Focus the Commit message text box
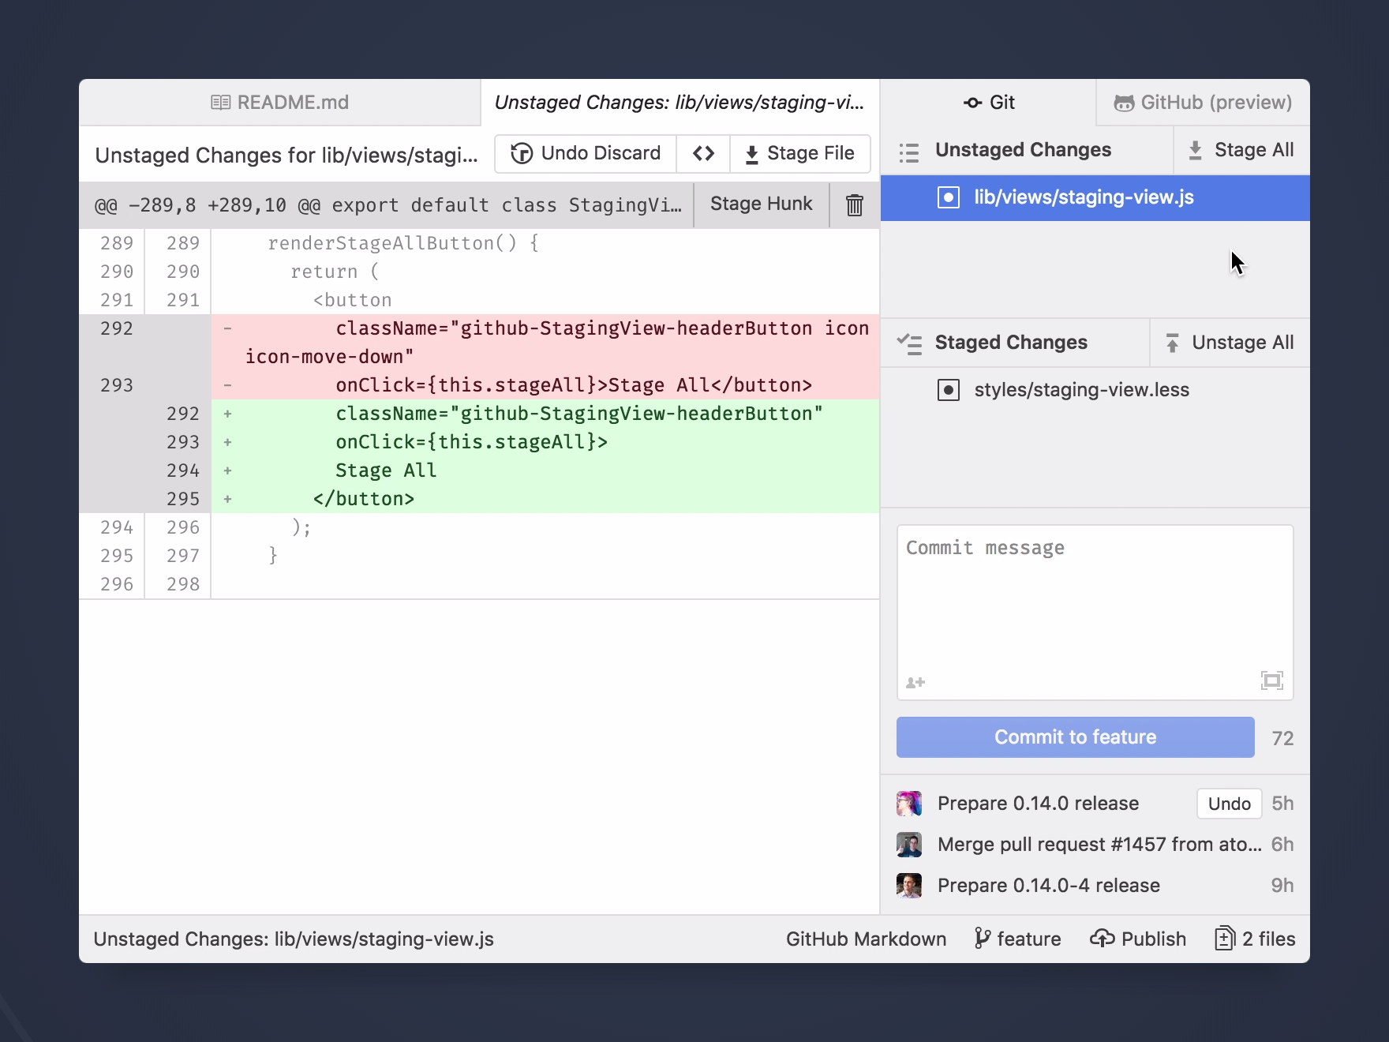Screen dimensions: 1389x1042 pos(1095,613)
